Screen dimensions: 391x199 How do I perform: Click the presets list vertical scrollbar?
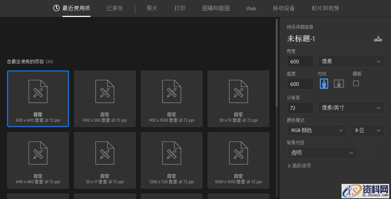[x=277, y=63]
